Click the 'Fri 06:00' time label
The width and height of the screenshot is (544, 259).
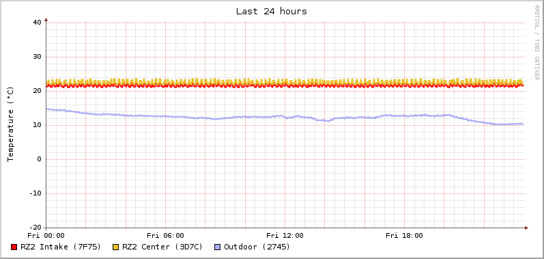(x=165, y=235)
